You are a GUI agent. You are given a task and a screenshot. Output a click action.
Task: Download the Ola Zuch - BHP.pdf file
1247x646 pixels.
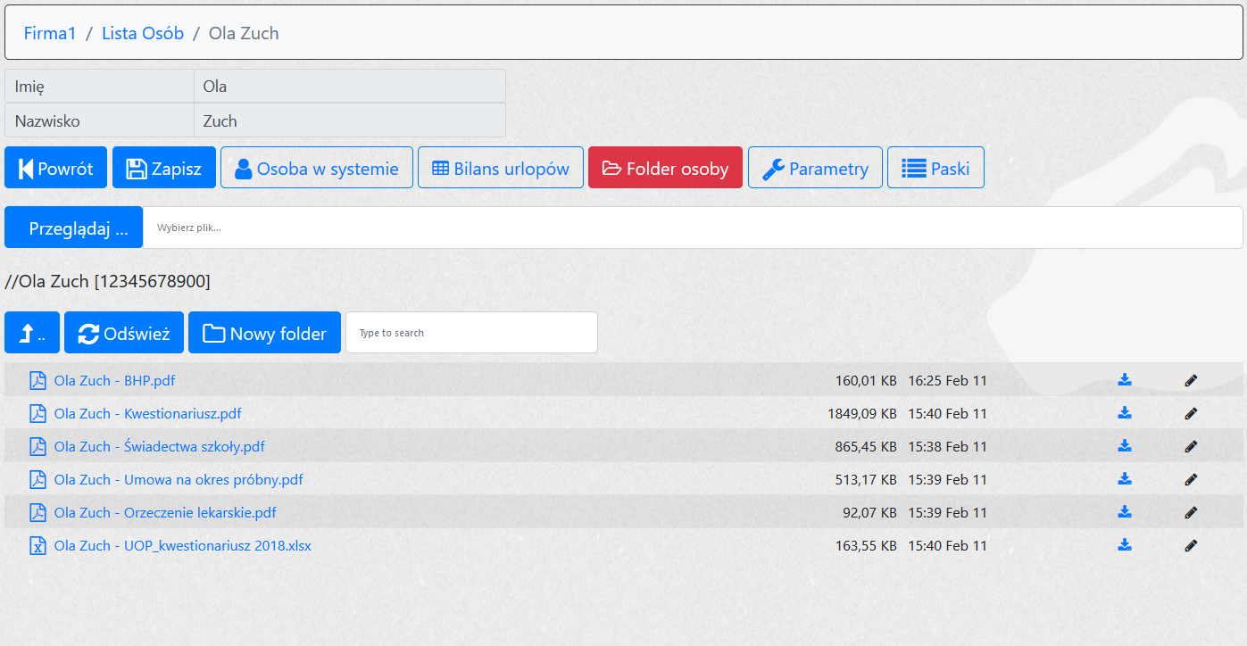click(x=1125, y=380)
